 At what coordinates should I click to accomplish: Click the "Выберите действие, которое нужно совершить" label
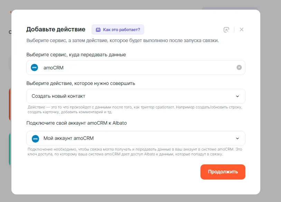pos(81,83)
